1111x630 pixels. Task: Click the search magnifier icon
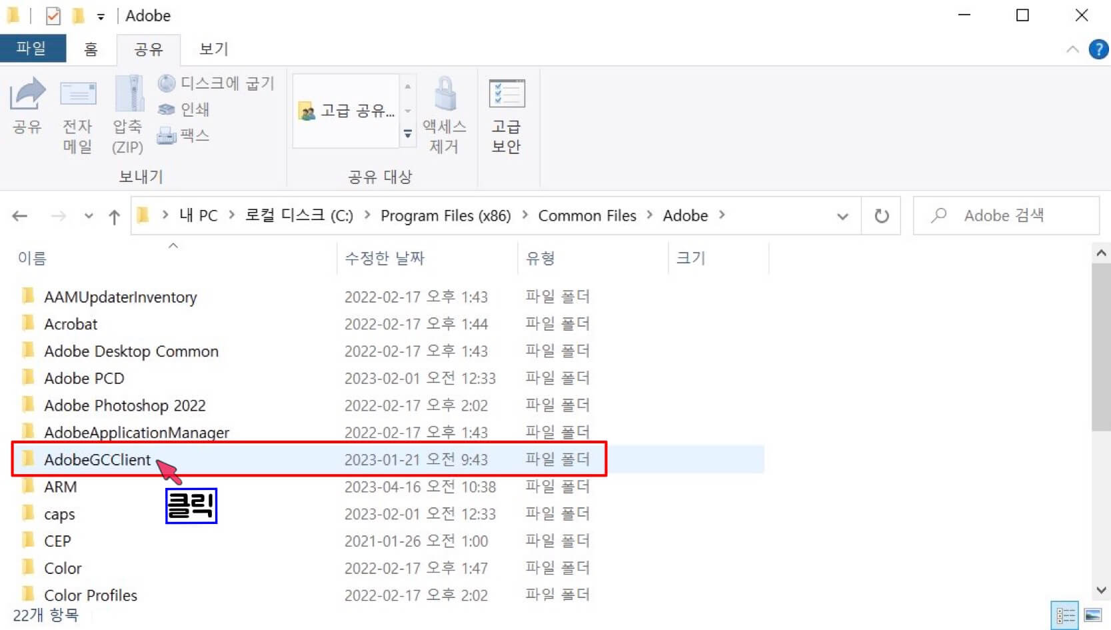(939, 215)
